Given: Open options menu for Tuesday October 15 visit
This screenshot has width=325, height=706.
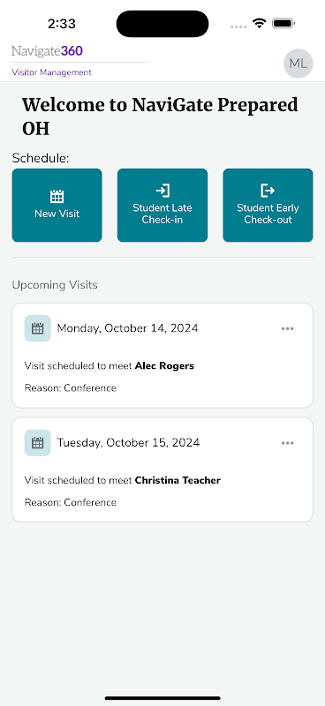Looking at the screenshot, I should 288,443.
